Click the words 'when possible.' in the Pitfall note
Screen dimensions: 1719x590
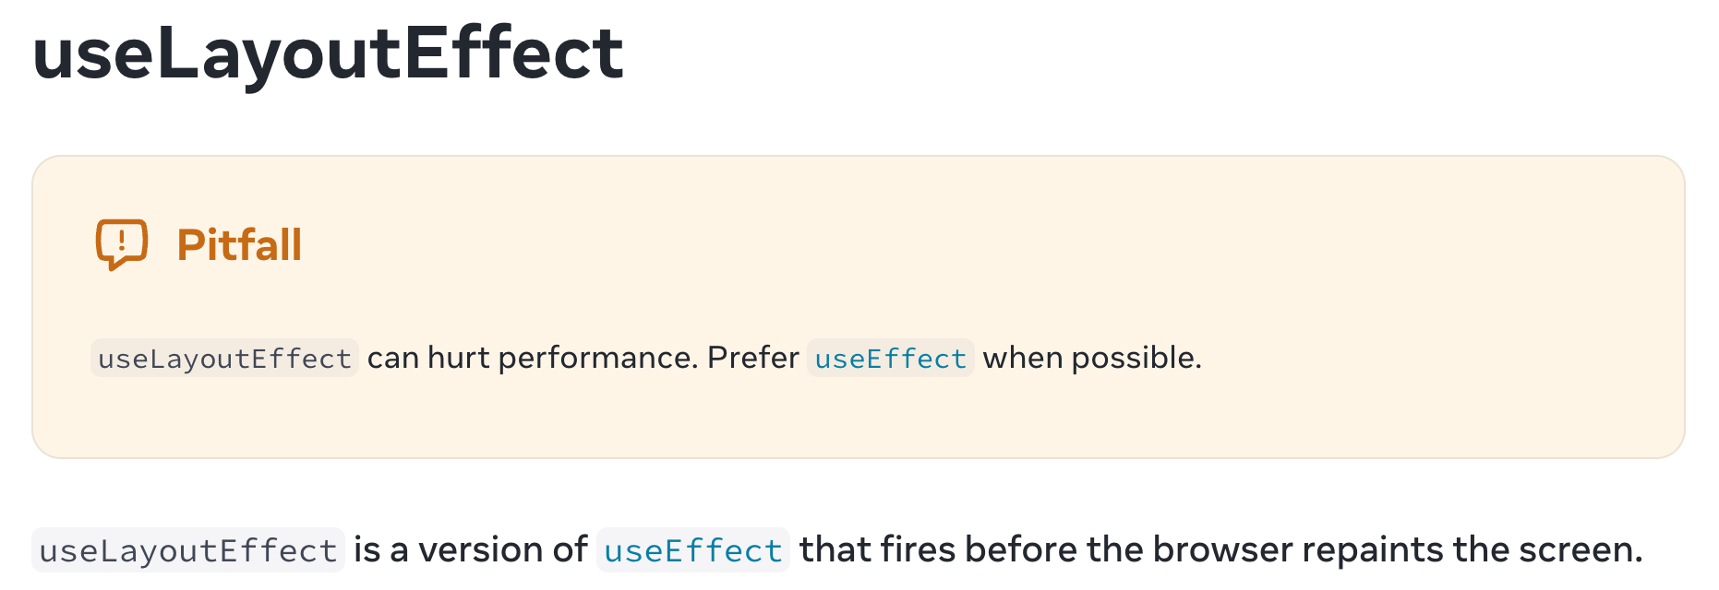point(1092,358)
